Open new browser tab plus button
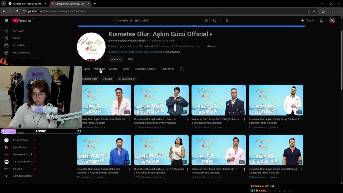Viewport: 343px width, 193px height. (95, 3)
